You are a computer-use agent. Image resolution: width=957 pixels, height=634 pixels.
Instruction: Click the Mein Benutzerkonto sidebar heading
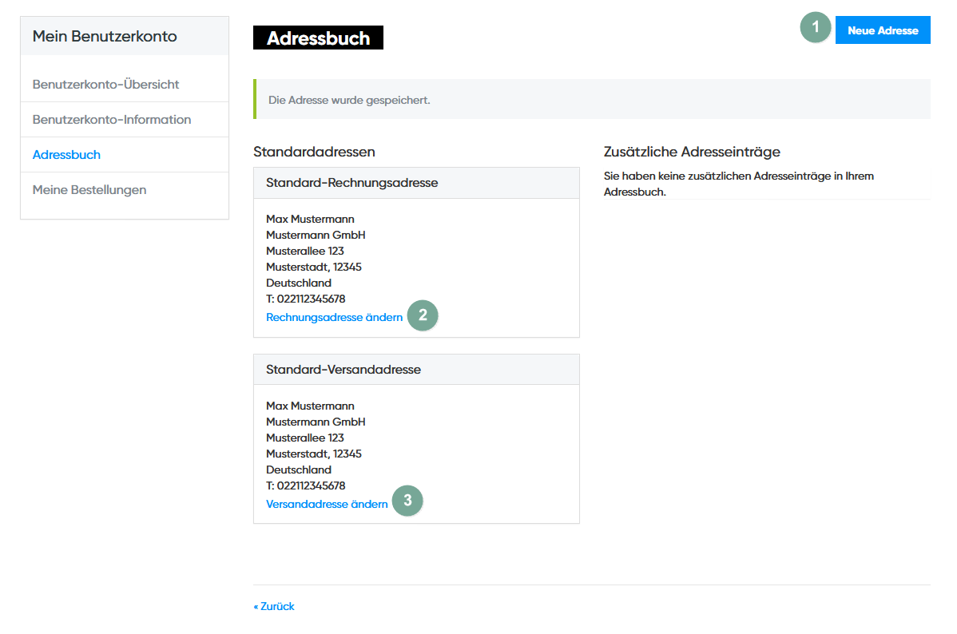pyautogui.click(x=105, y=37)
